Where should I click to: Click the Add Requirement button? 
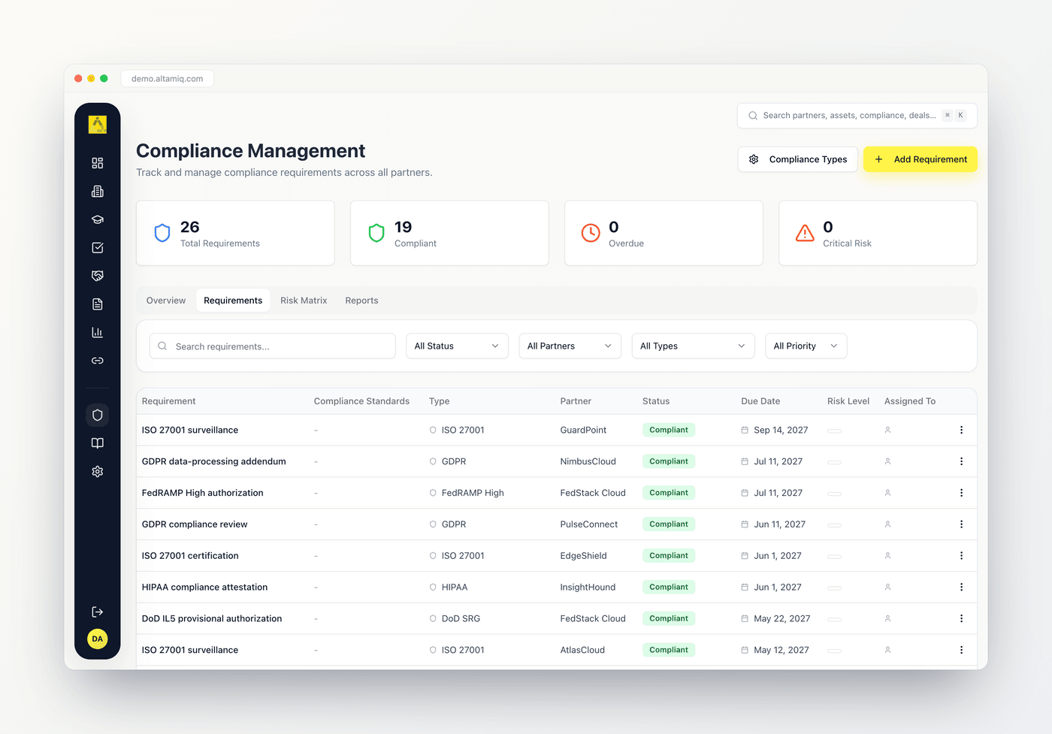click(x=920, y=159)
